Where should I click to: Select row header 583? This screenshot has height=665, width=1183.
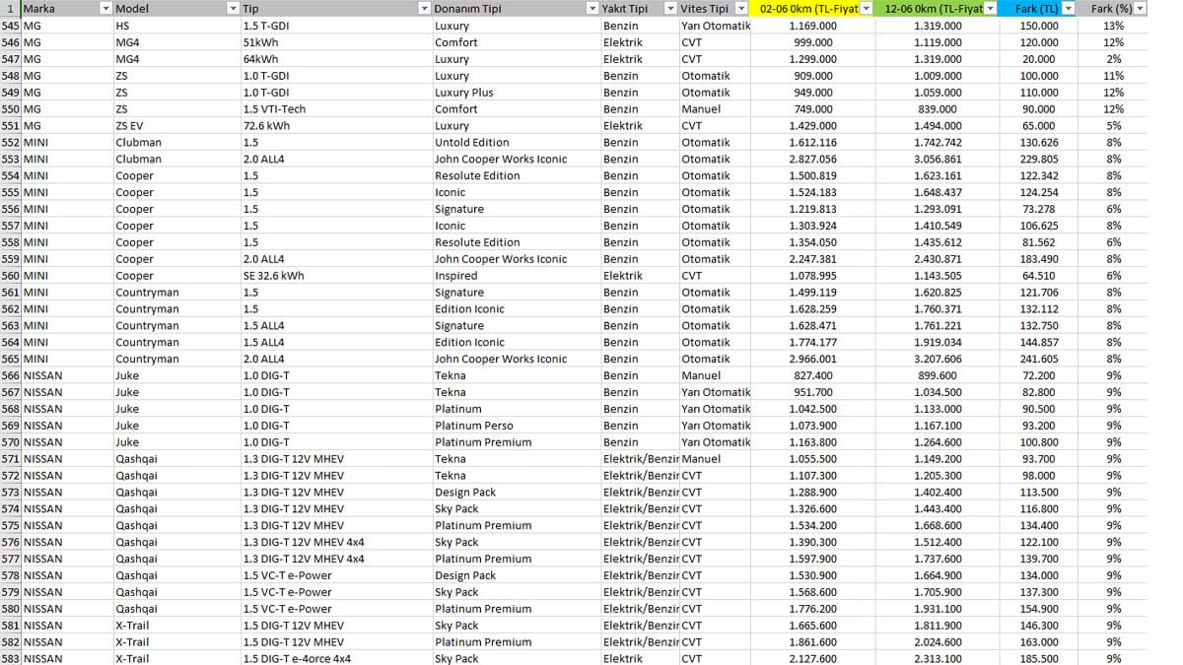(10, 658)
